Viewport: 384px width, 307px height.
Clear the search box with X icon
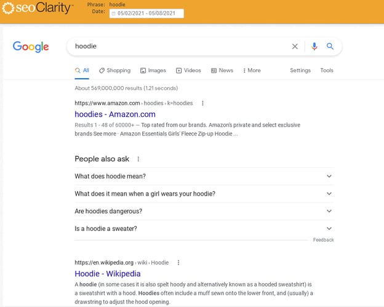click(x=295, y=46)
